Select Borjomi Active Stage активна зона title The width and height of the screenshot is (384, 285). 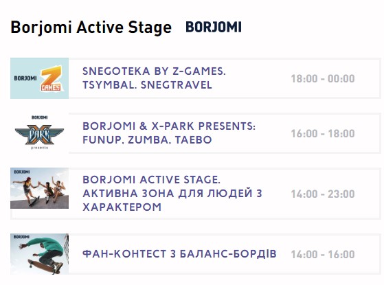[172, 194]
